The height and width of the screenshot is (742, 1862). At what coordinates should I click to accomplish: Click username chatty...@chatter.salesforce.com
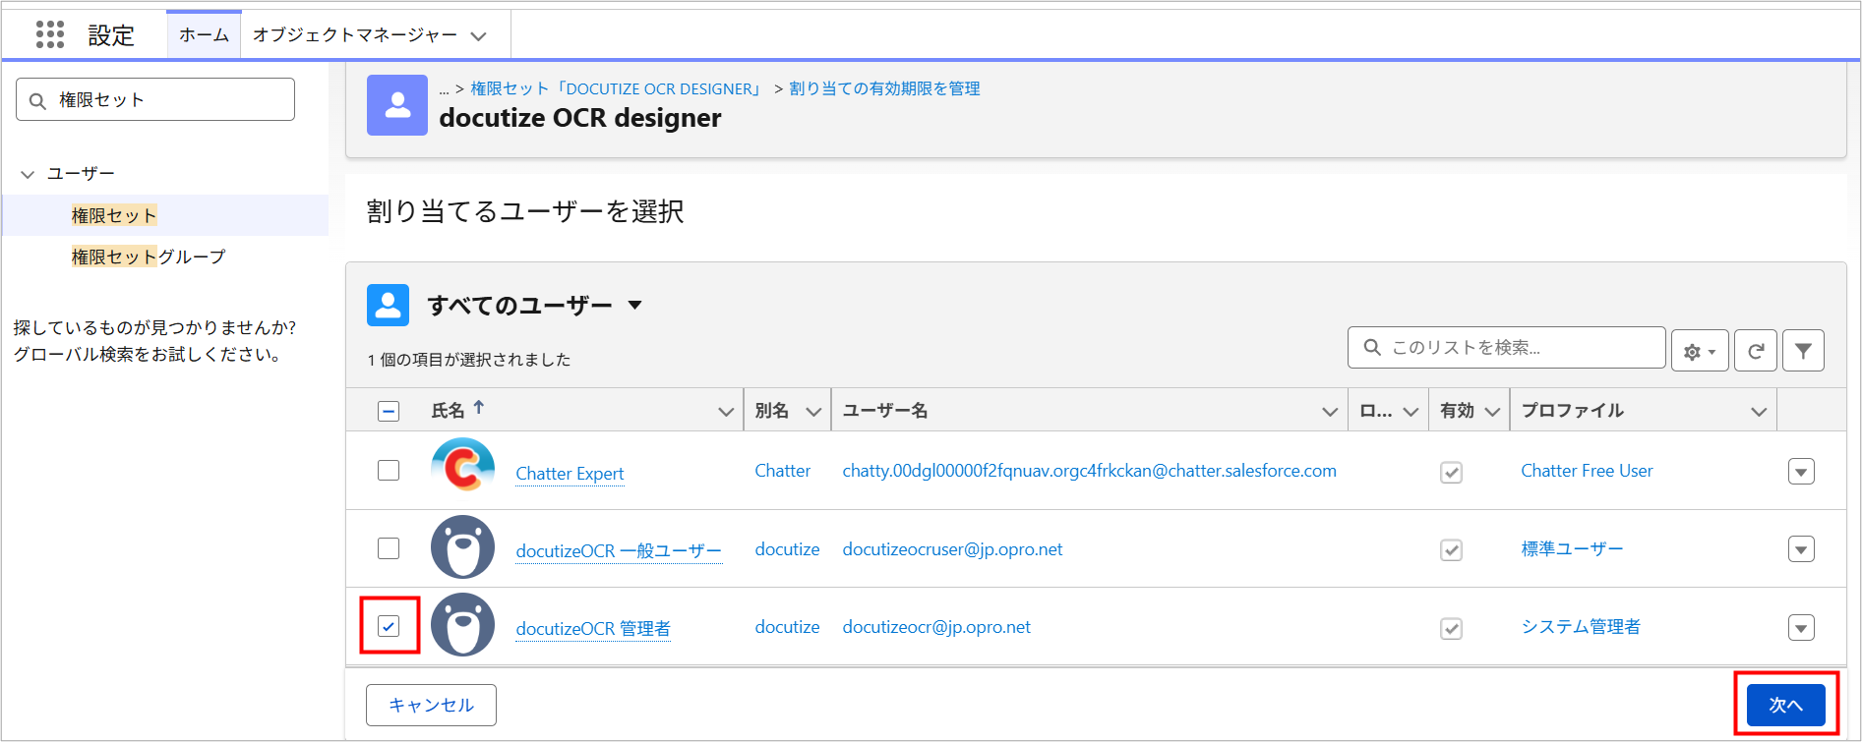1089,471
